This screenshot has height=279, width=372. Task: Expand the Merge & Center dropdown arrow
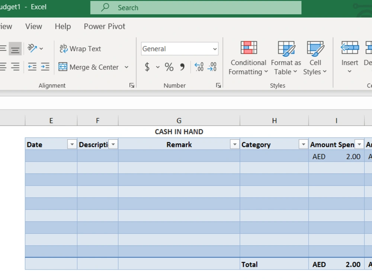click(126, 67)
